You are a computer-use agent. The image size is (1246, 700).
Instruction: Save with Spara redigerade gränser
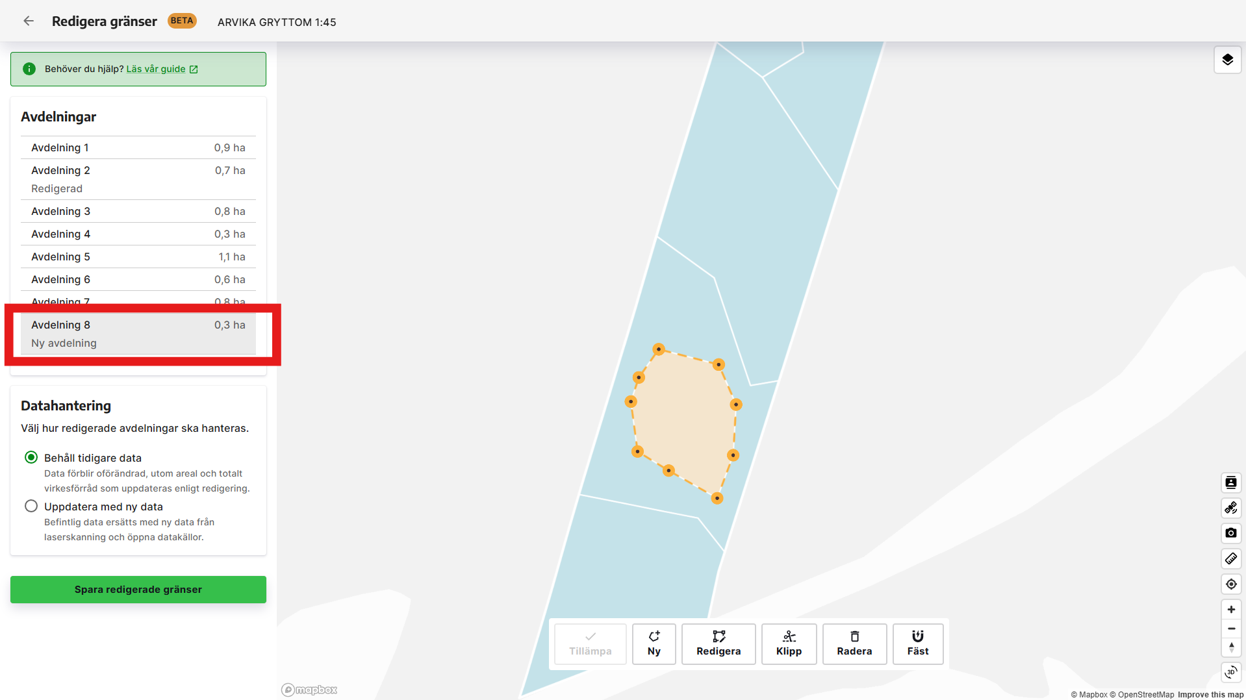point(138,589)
